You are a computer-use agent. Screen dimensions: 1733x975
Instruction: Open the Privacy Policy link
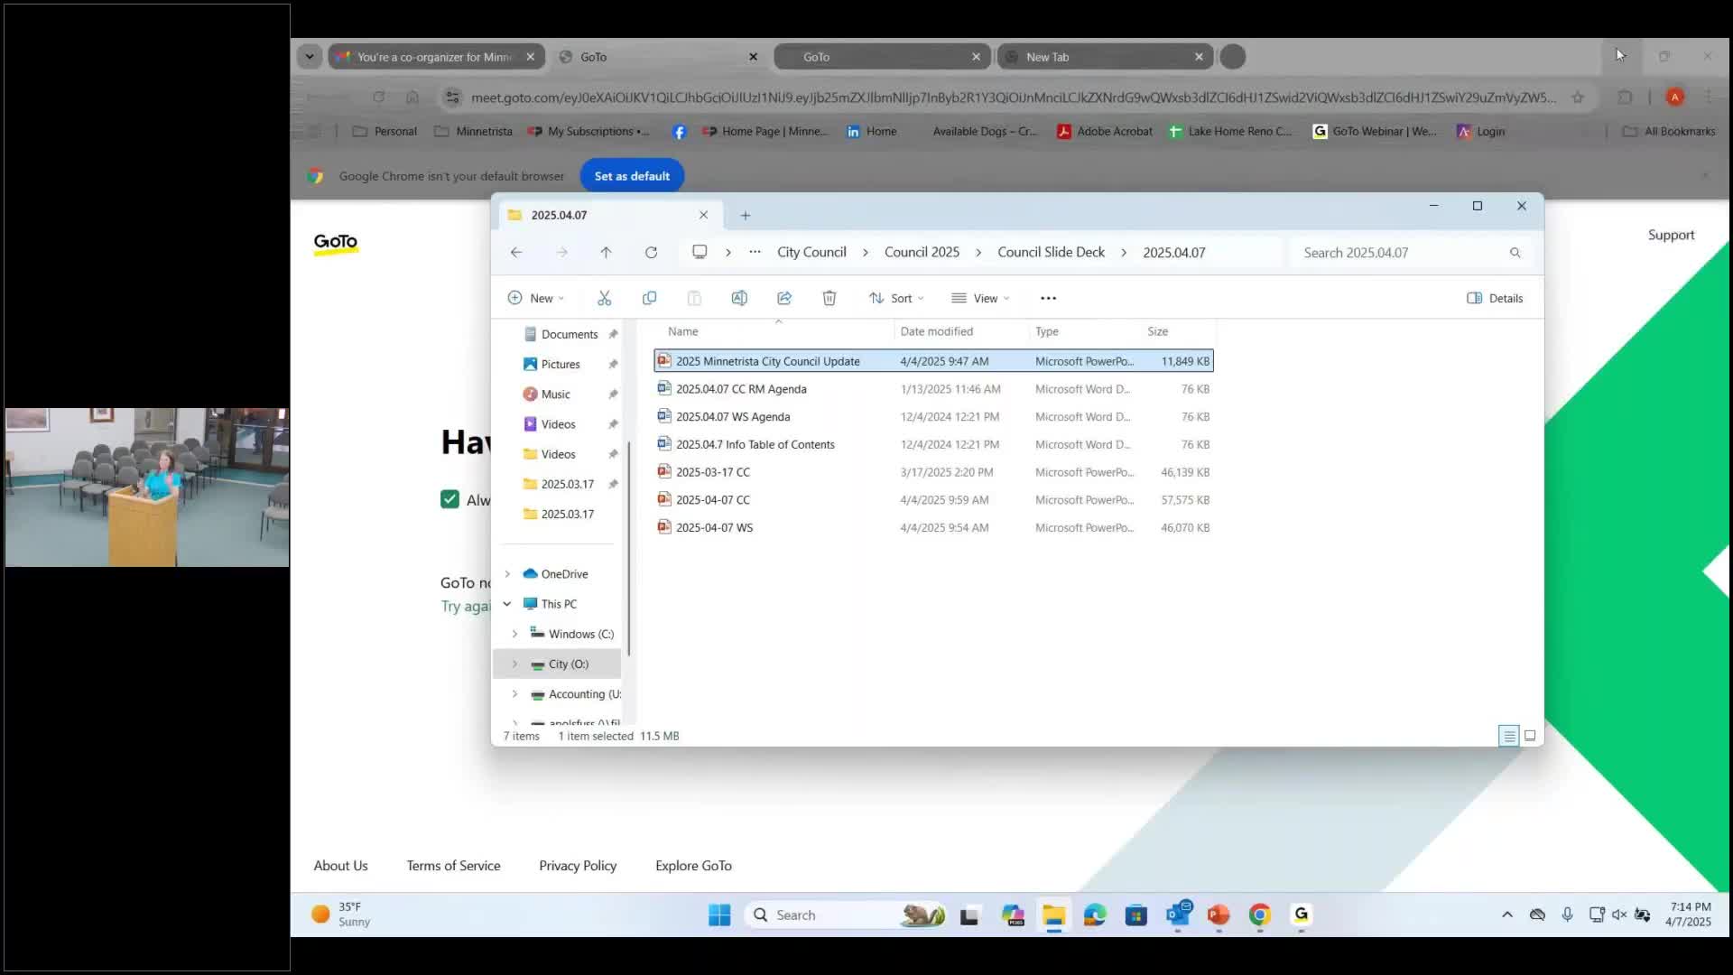coord(578,865)
